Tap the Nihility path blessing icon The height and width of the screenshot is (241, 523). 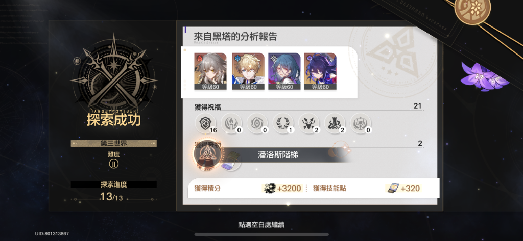(257, 123)
